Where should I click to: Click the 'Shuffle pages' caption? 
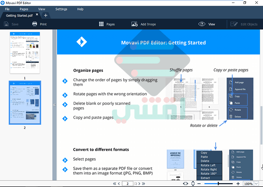pyautogui.click(x=181, y=70)
